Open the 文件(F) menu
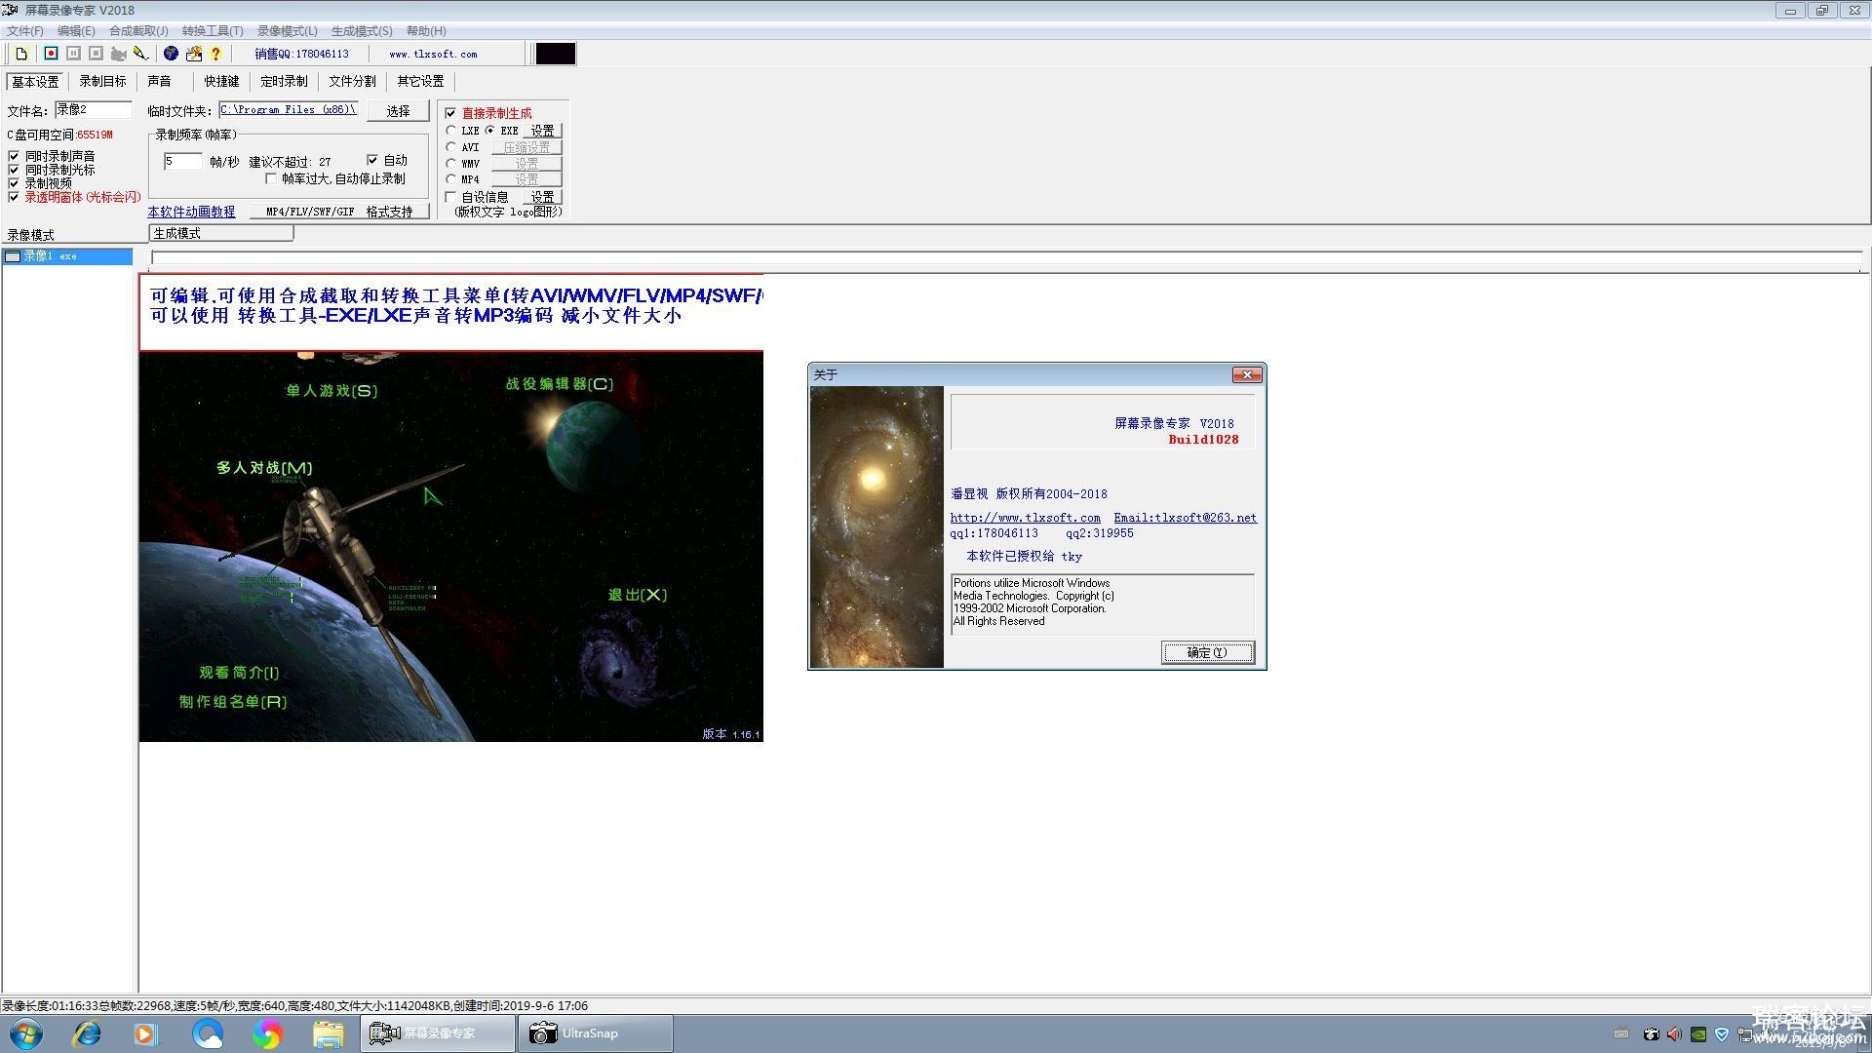The width and height of the screenshot is (1872, 1053). (x=25, y=31)
